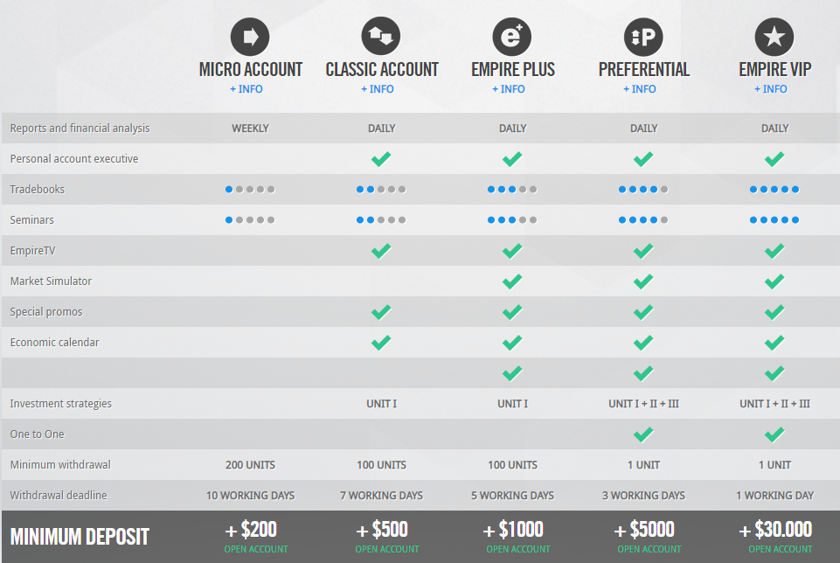Click Classic Account Personal account executive checkmark
This screenshot has width=840, height=563.
coord(381,158)
